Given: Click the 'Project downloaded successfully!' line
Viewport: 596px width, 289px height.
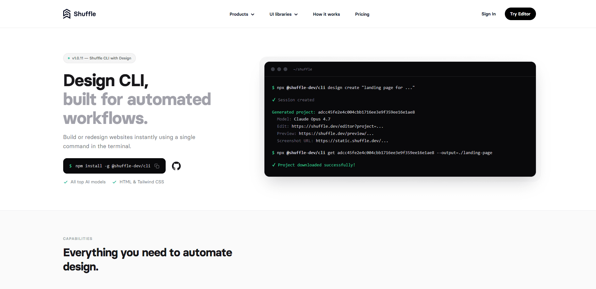Looking at the screenshot, I should pyautogui.click(x=313, y=165).
